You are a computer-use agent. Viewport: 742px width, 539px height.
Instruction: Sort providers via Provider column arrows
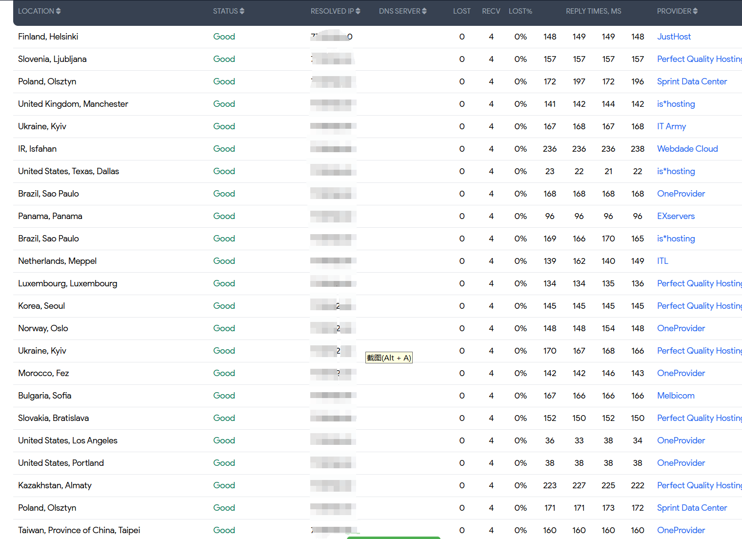(695, 11)
